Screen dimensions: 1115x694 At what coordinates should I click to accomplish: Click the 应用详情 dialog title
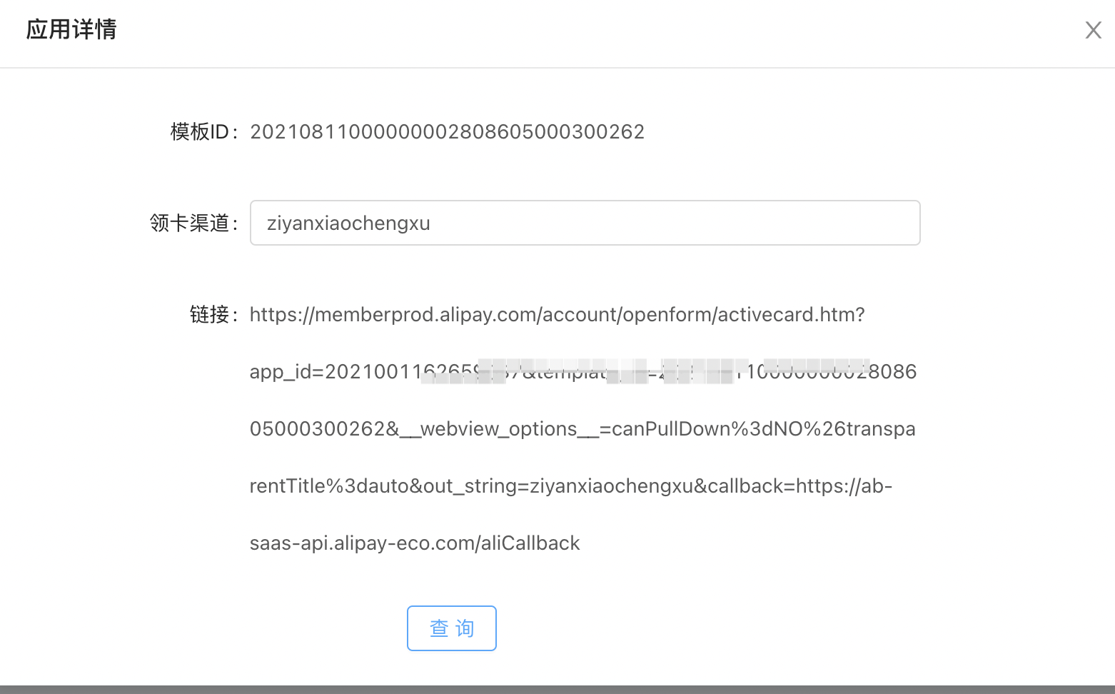point(71,29)
